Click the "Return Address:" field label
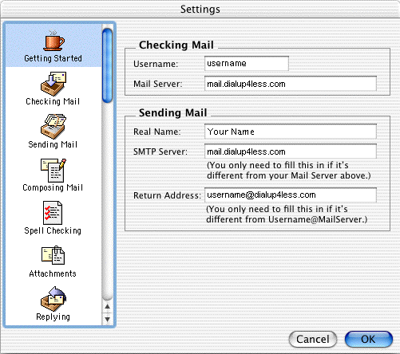 [167, 195]
